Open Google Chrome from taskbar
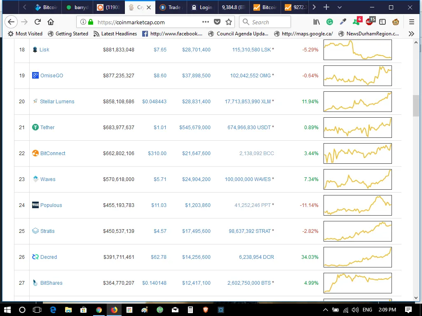Viewport: 422px width, 316px height. (99, 310)
